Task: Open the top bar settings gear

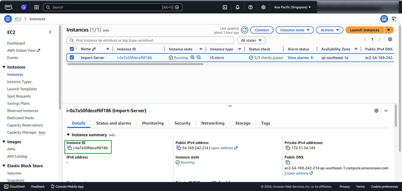Action: pos(263,7)
